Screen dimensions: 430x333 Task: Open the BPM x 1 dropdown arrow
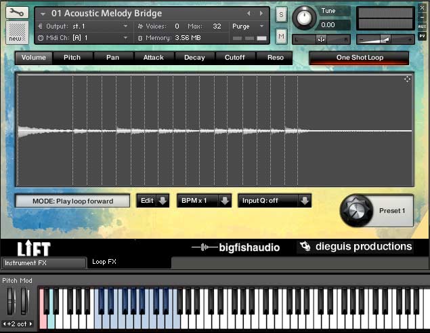tap(225, 201)
